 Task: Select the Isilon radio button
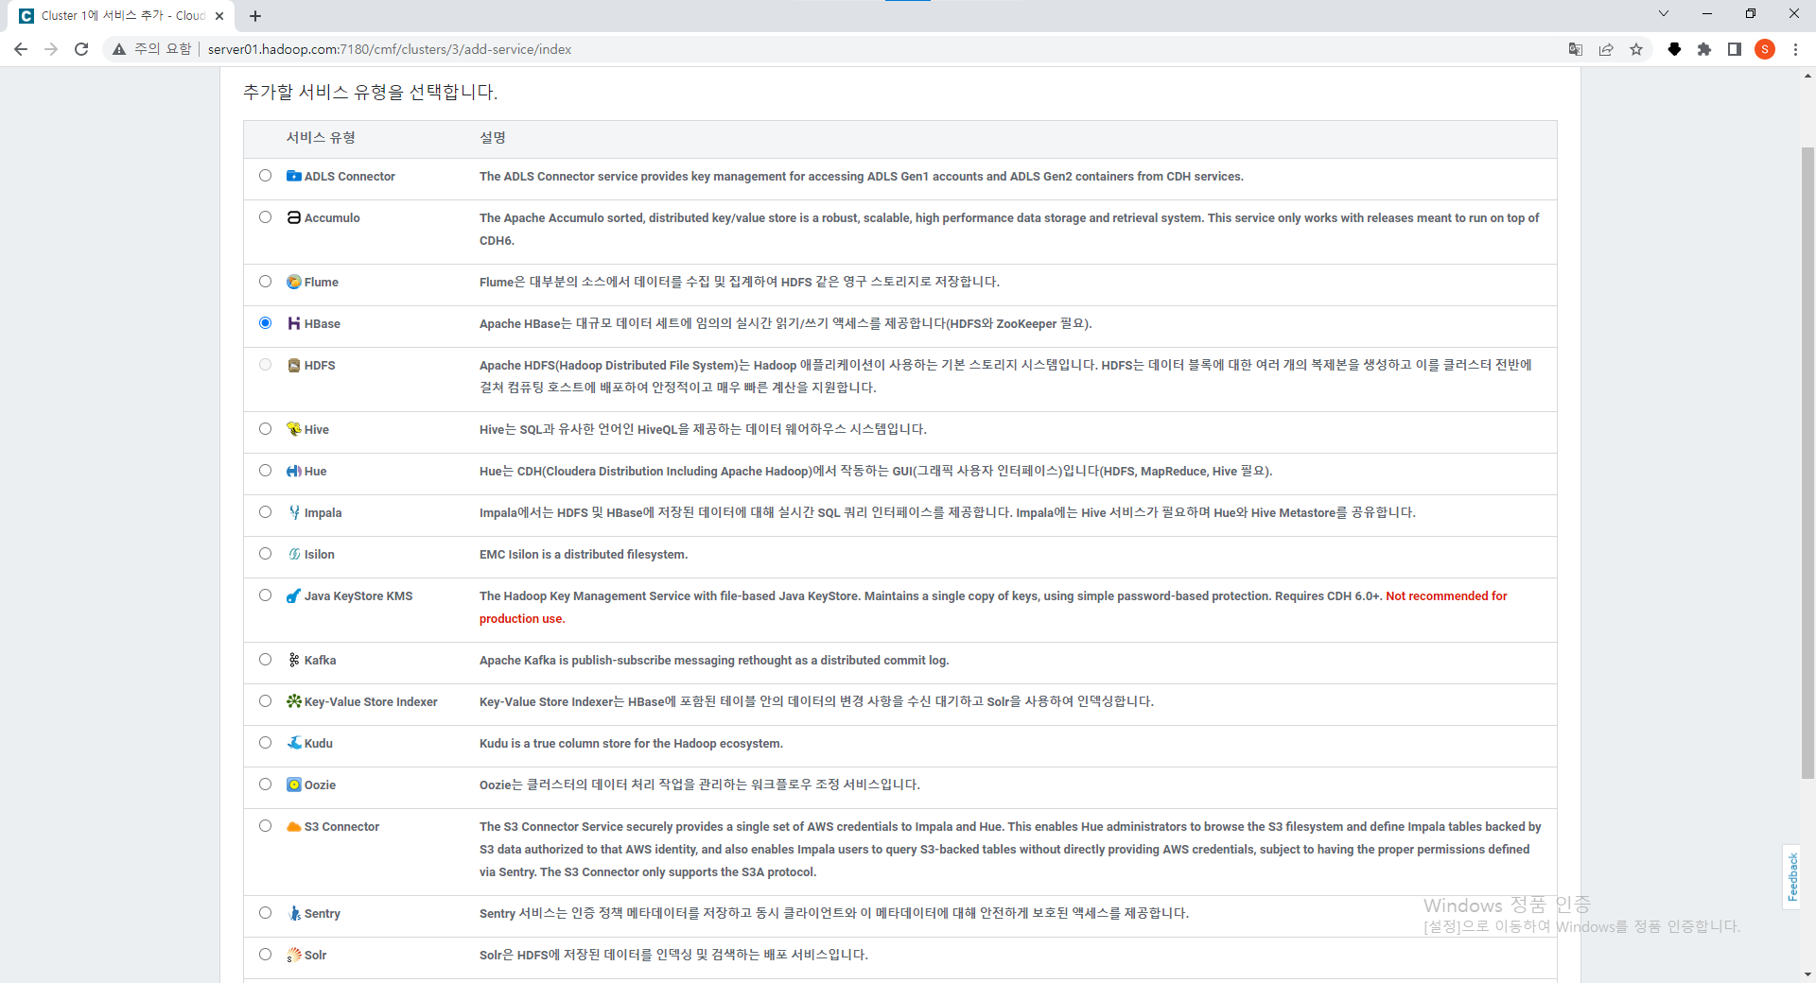pos(265,554)
